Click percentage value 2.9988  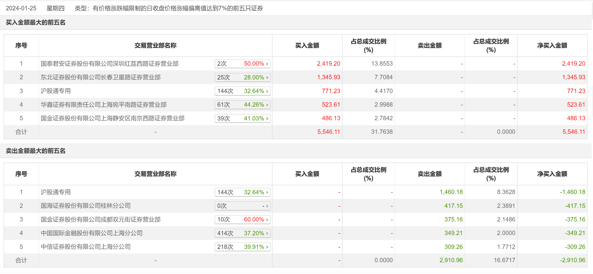(383, 105)
